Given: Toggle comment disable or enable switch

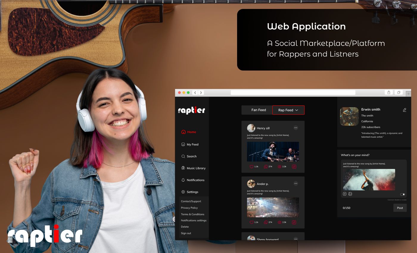Looking at the screenshot, I should 403,194.
